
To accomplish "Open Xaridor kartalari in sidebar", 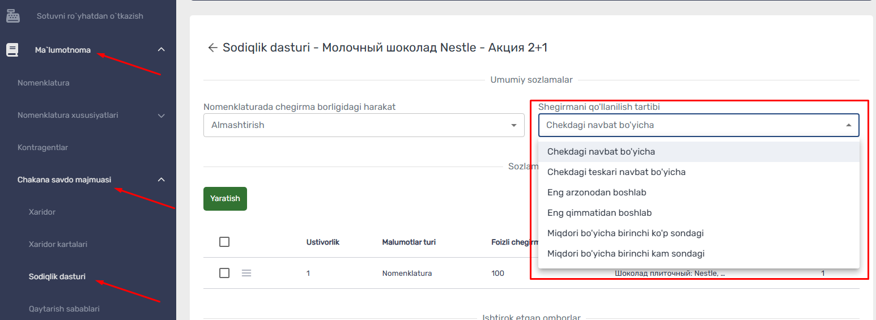I will tap(58, 245).
